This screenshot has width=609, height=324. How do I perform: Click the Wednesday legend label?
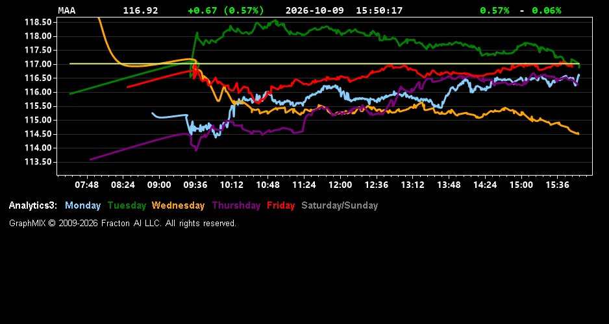[178, 205]
